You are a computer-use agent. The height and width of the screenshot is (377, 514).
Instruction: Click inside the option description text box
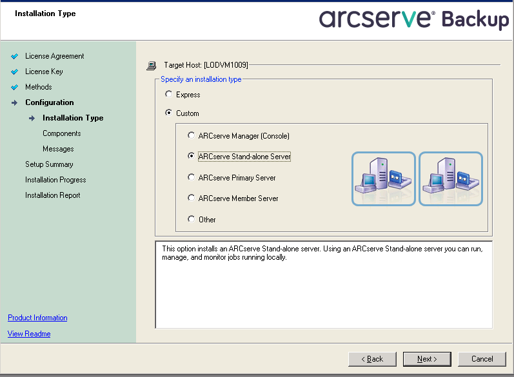[324, 284]
